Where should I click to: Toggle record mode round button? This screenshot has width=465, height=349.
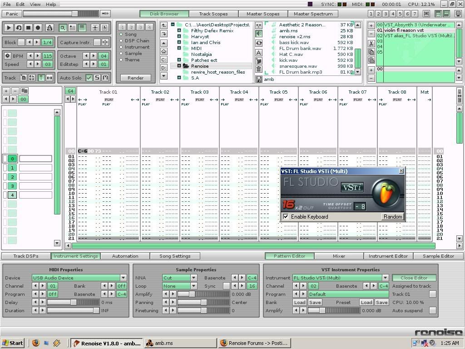[x=38, y=28]
